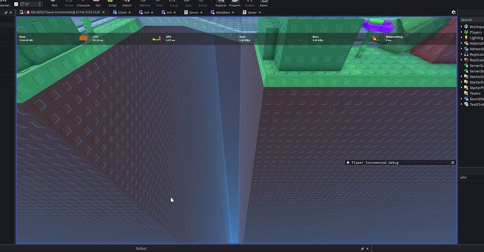Screen dimensions: 484x252
Task: Click the Import toolbar button
Action: click(x=127, y=3)
